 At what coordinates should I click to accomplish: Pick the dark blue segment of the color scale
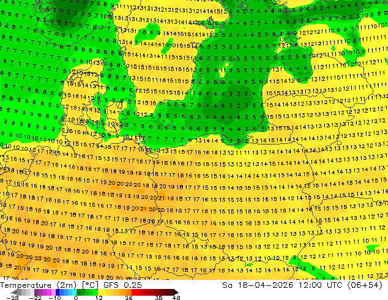(58, 292)
